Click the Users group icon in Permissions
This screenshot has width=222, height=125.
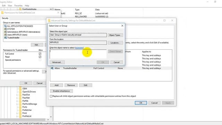pyautogui.click(x=6, y=35)
